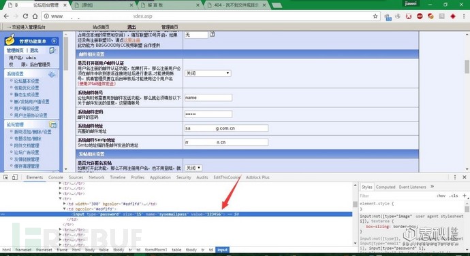The width and height of the screenshot is (470, 256).
Task: Close the DevTools panel
Action: (465, 177)
